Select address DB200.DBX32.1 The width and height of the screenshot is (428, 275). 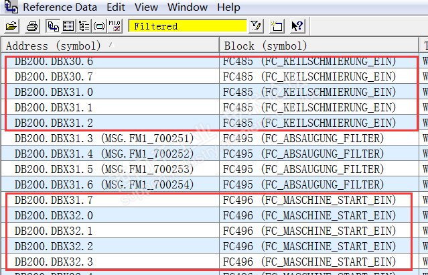(x=54, y=231)
